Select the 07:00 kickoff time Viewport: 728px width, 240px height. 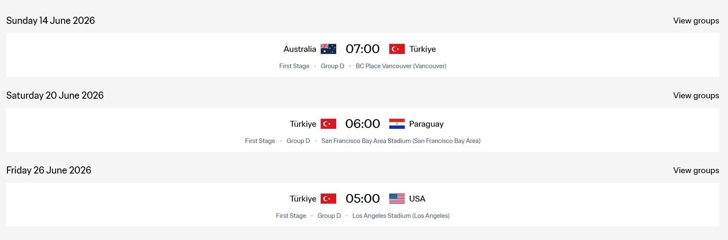click(363, 49)
